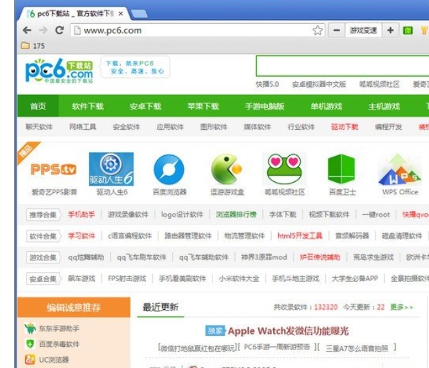
Task: Open the 字体下载 link
Action: 283,215
